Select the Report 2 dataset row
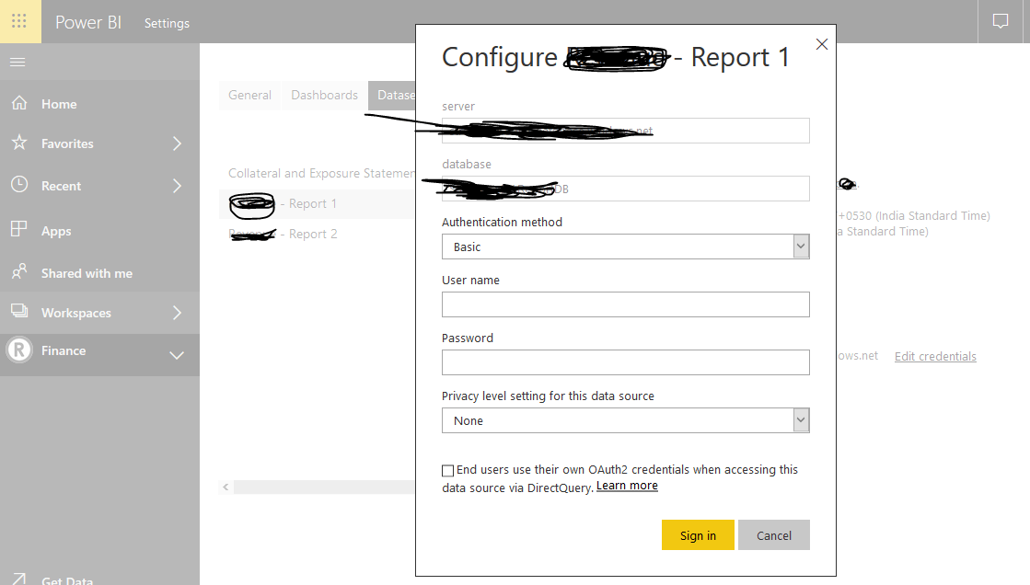The height and width of the screenshot is (585, 1030). [317, 234]
